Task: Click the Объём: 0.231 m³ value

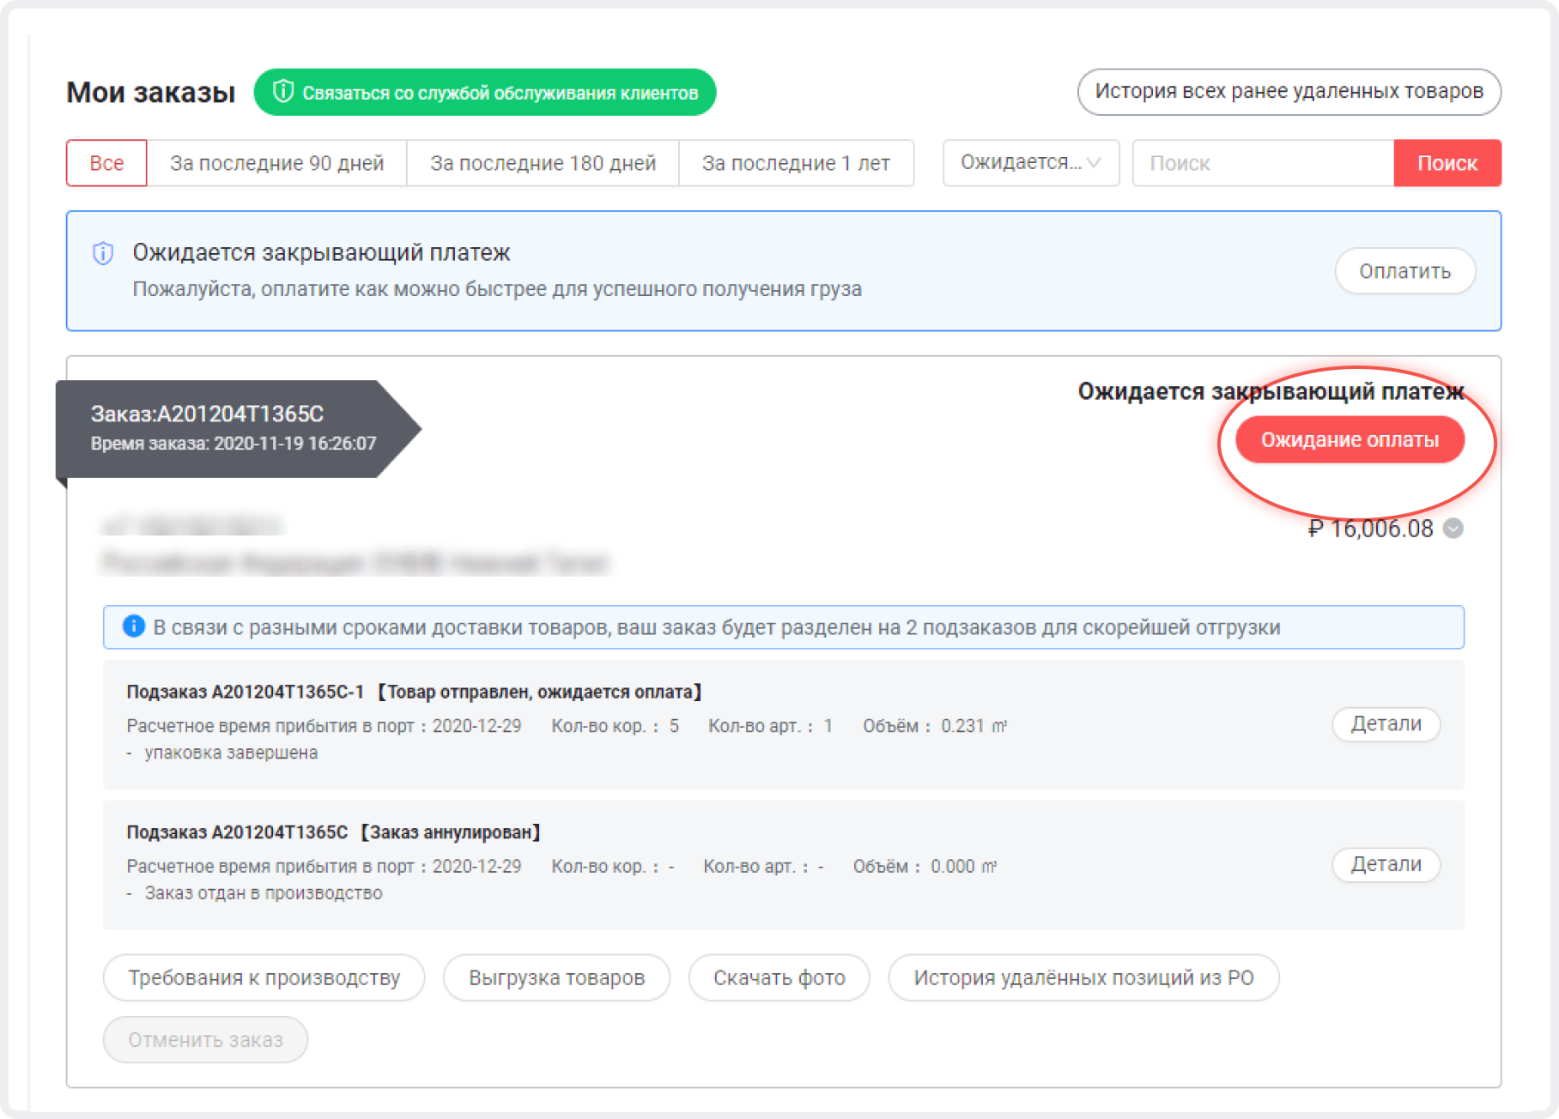Action: click(935, 726)
